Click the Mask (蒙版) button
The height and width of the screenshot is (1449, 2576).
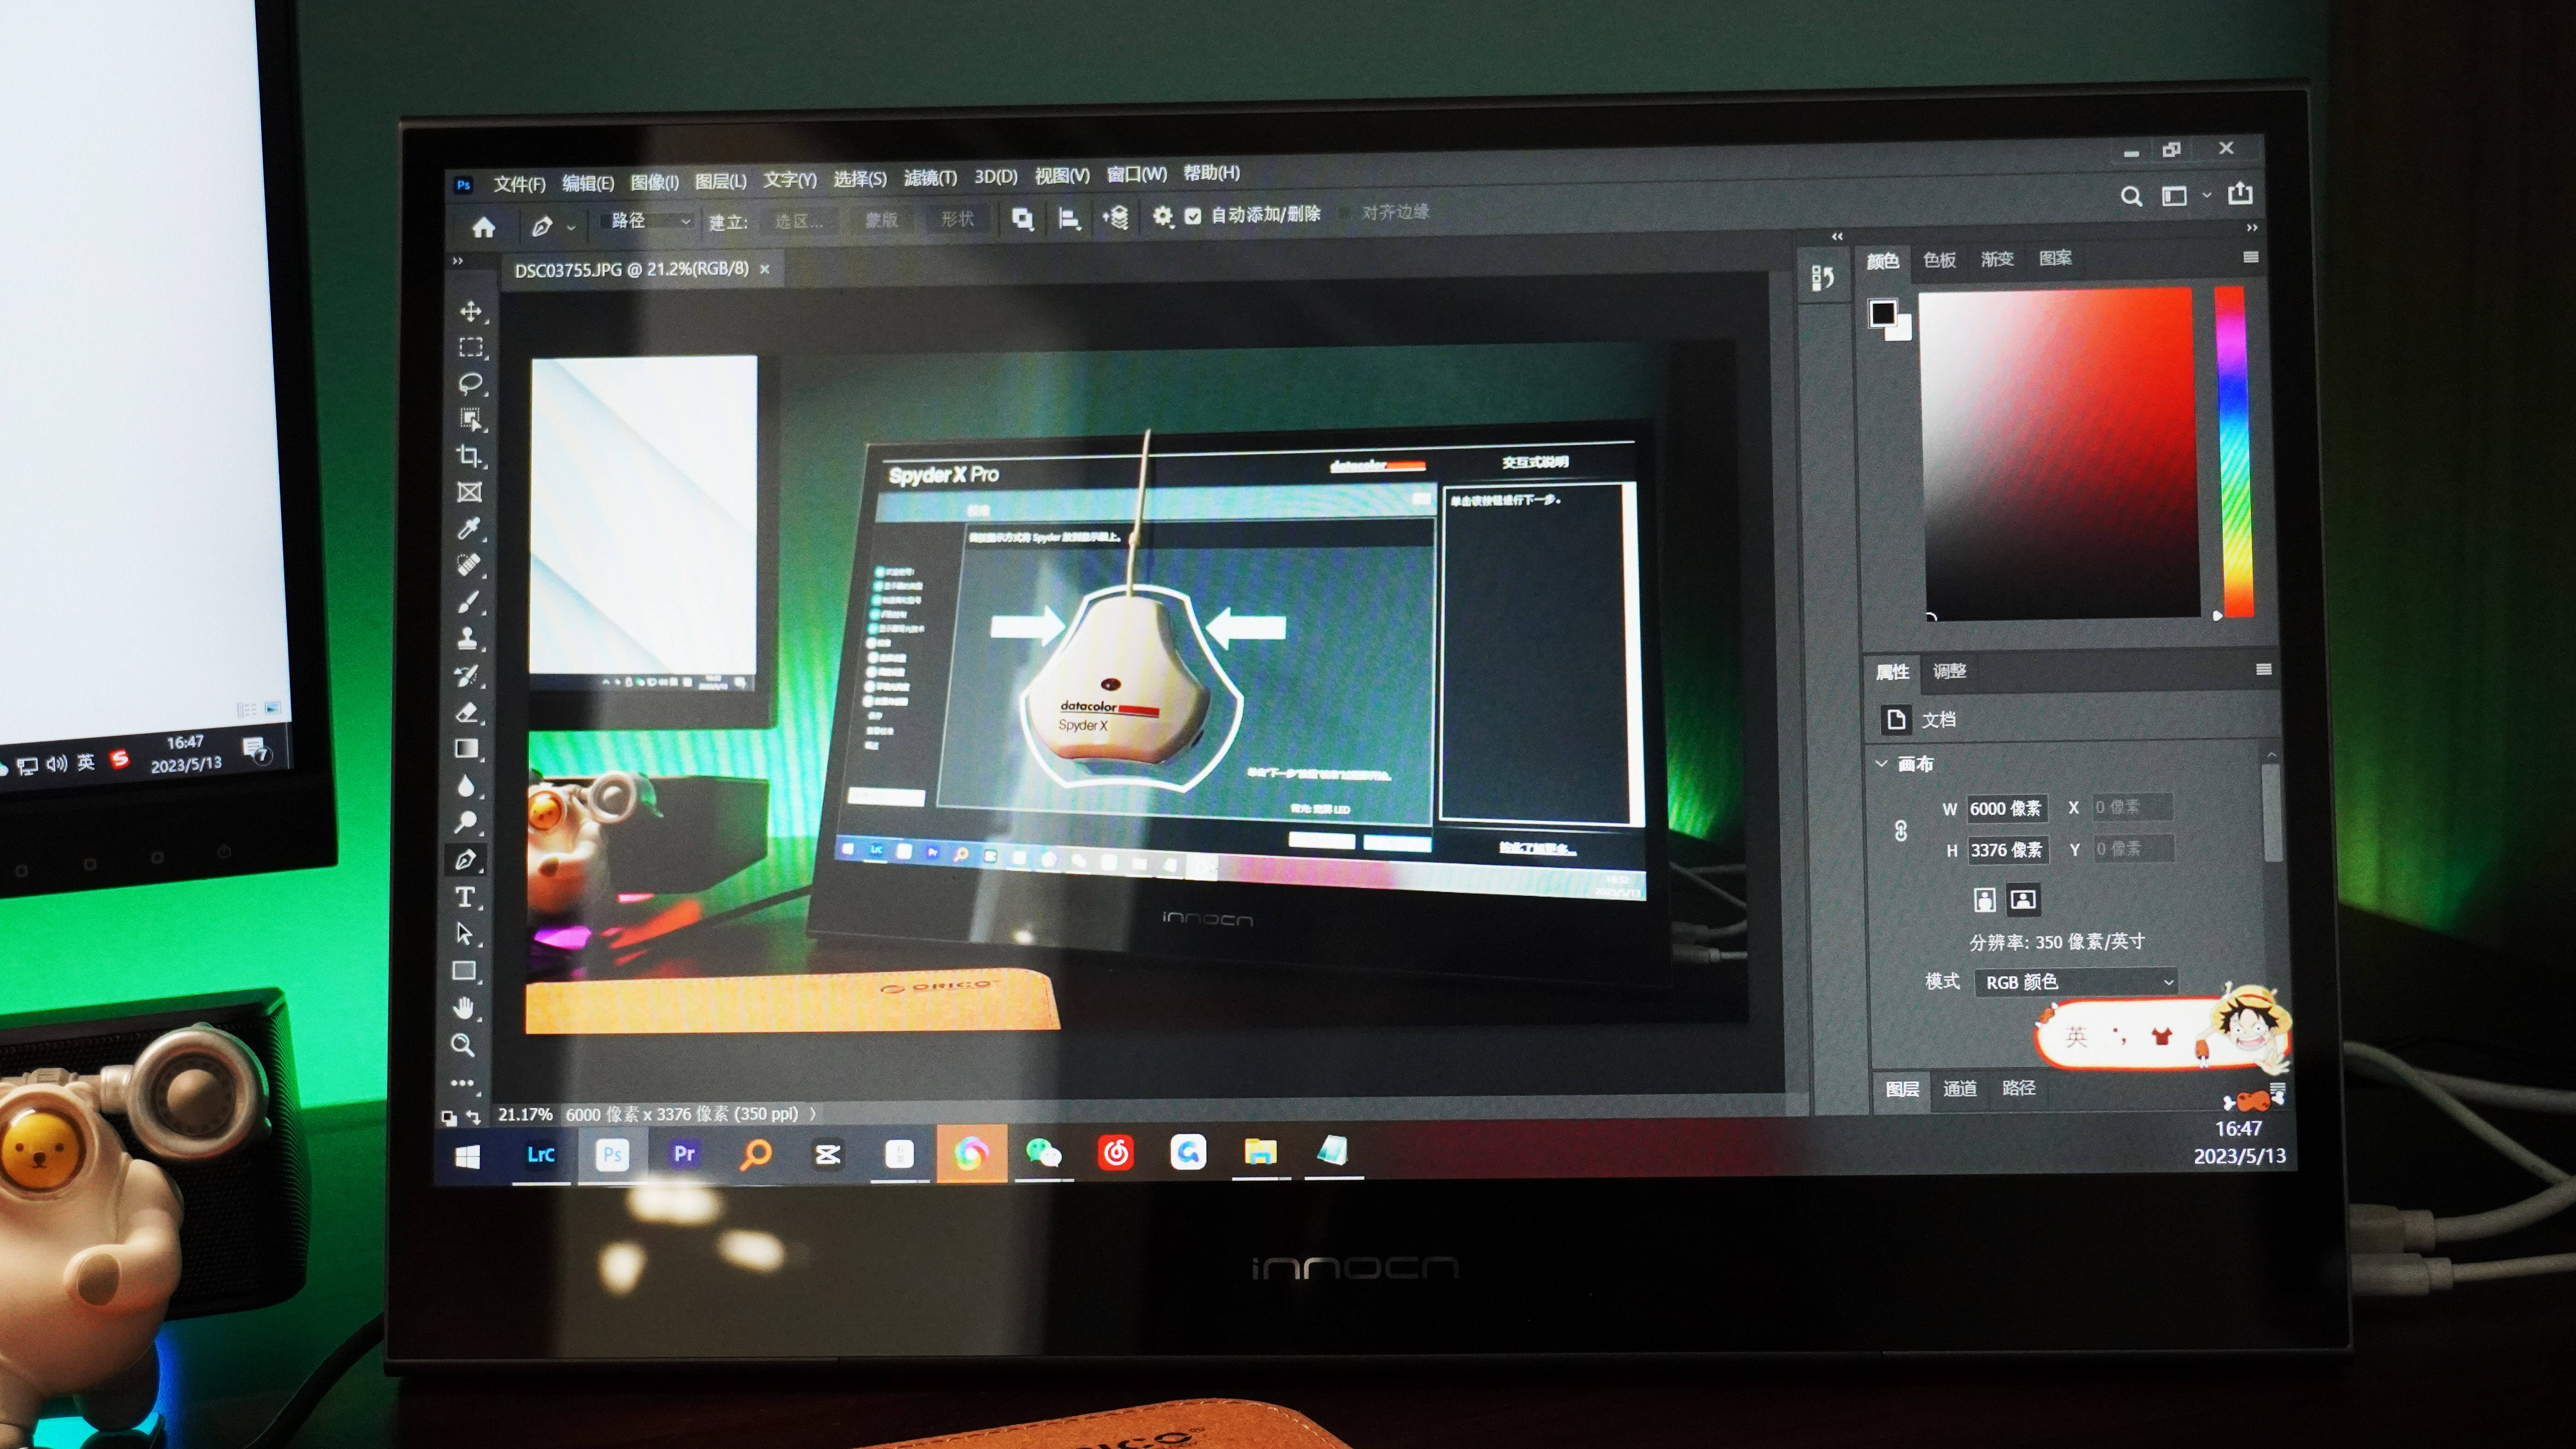click(881, 220)
